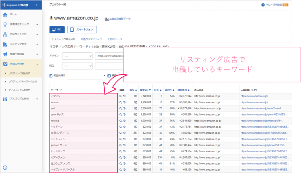Expand the 検索順位チェック sidebar menu arrow
Viewport: 301px width, 173px height.
(x=37, y=25)
